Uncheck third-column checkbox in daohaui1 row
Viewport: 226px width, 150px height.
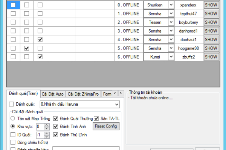tap(40, 39)
